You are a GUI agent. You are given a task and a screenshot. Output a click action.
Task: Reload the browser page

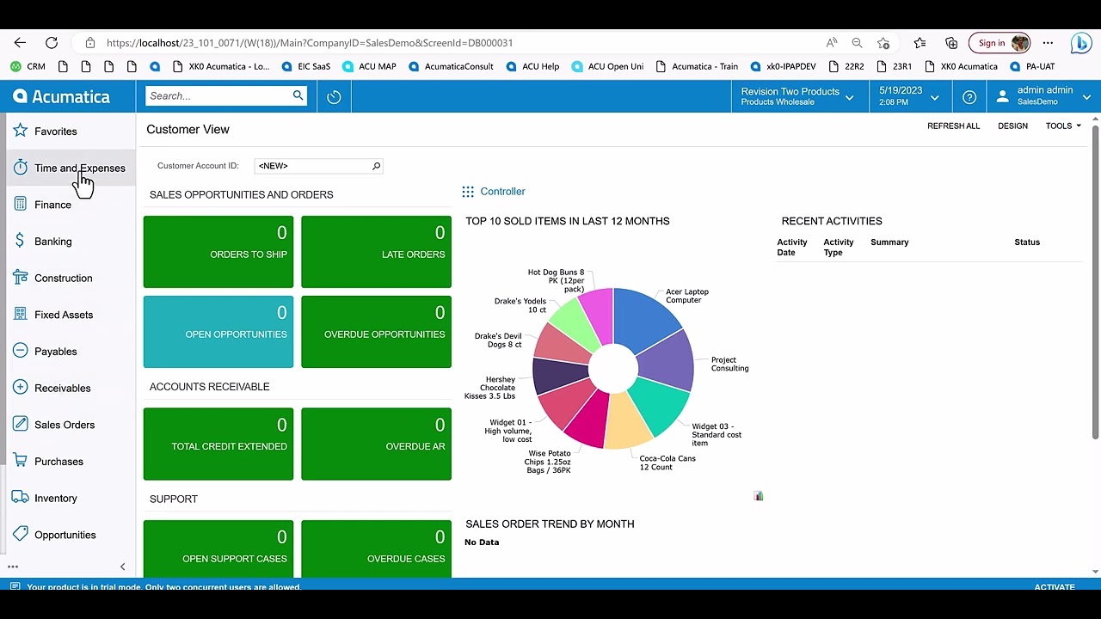tap(52, 43)
